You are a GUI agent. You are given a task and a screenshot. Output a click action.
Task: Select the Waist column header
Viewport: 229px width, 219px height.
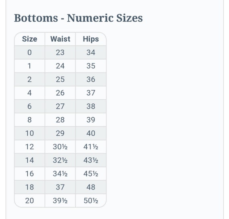60,39
